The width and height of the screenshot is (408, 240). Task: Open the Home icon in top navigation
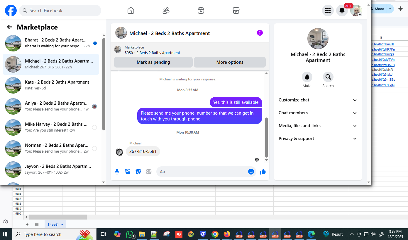click(131, 11)
